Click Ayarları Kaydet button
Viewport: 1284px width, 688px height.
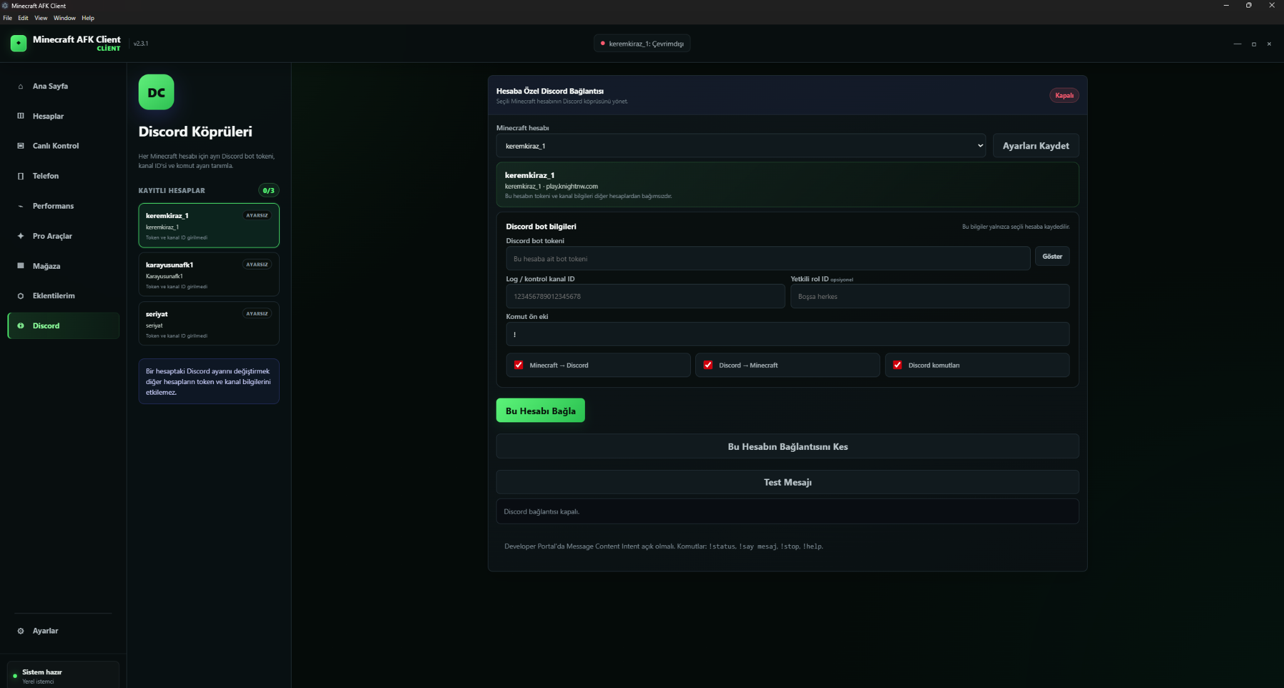pyautogui.click(x=1036, y=145)
